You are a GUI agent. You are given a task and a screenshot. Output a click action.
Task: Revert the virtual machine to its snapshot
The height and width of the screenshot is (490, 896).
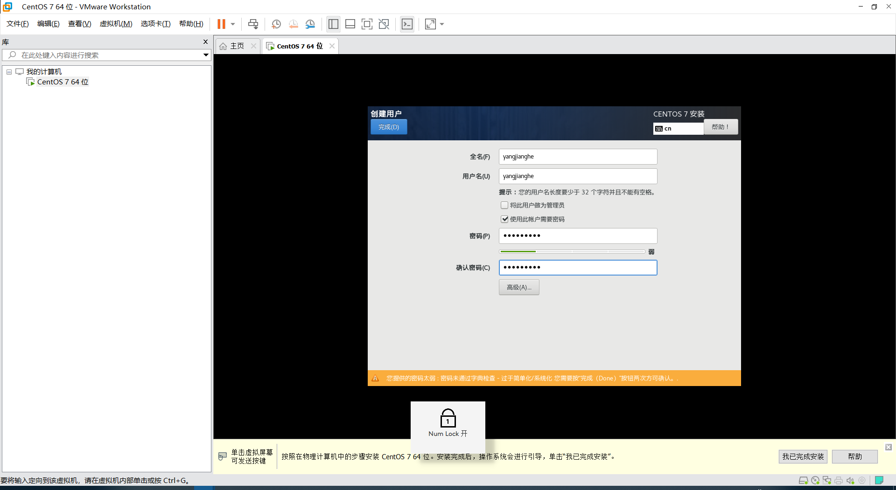click(x=294, y=24)
